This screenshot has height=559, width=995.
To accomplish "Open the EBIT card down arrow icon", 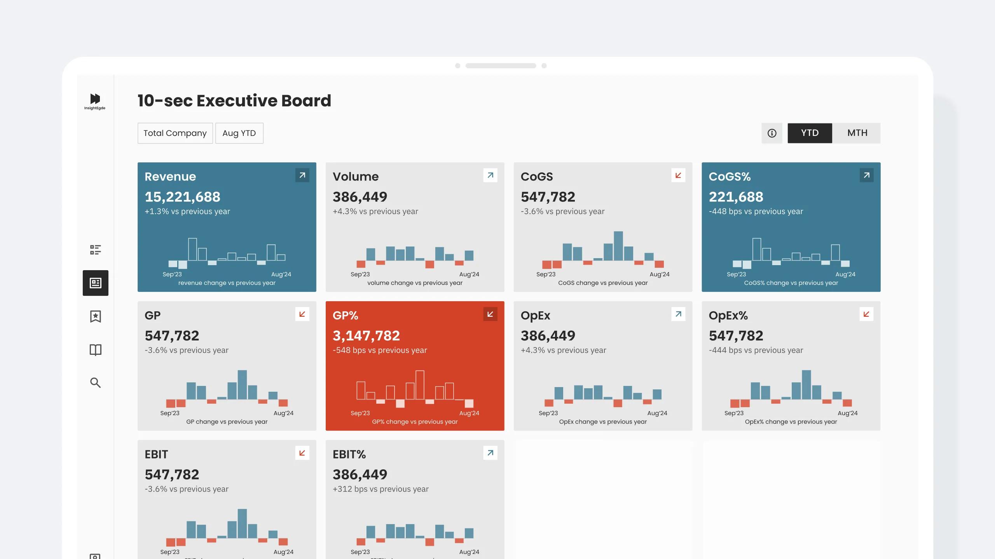I will pos(302,453).
